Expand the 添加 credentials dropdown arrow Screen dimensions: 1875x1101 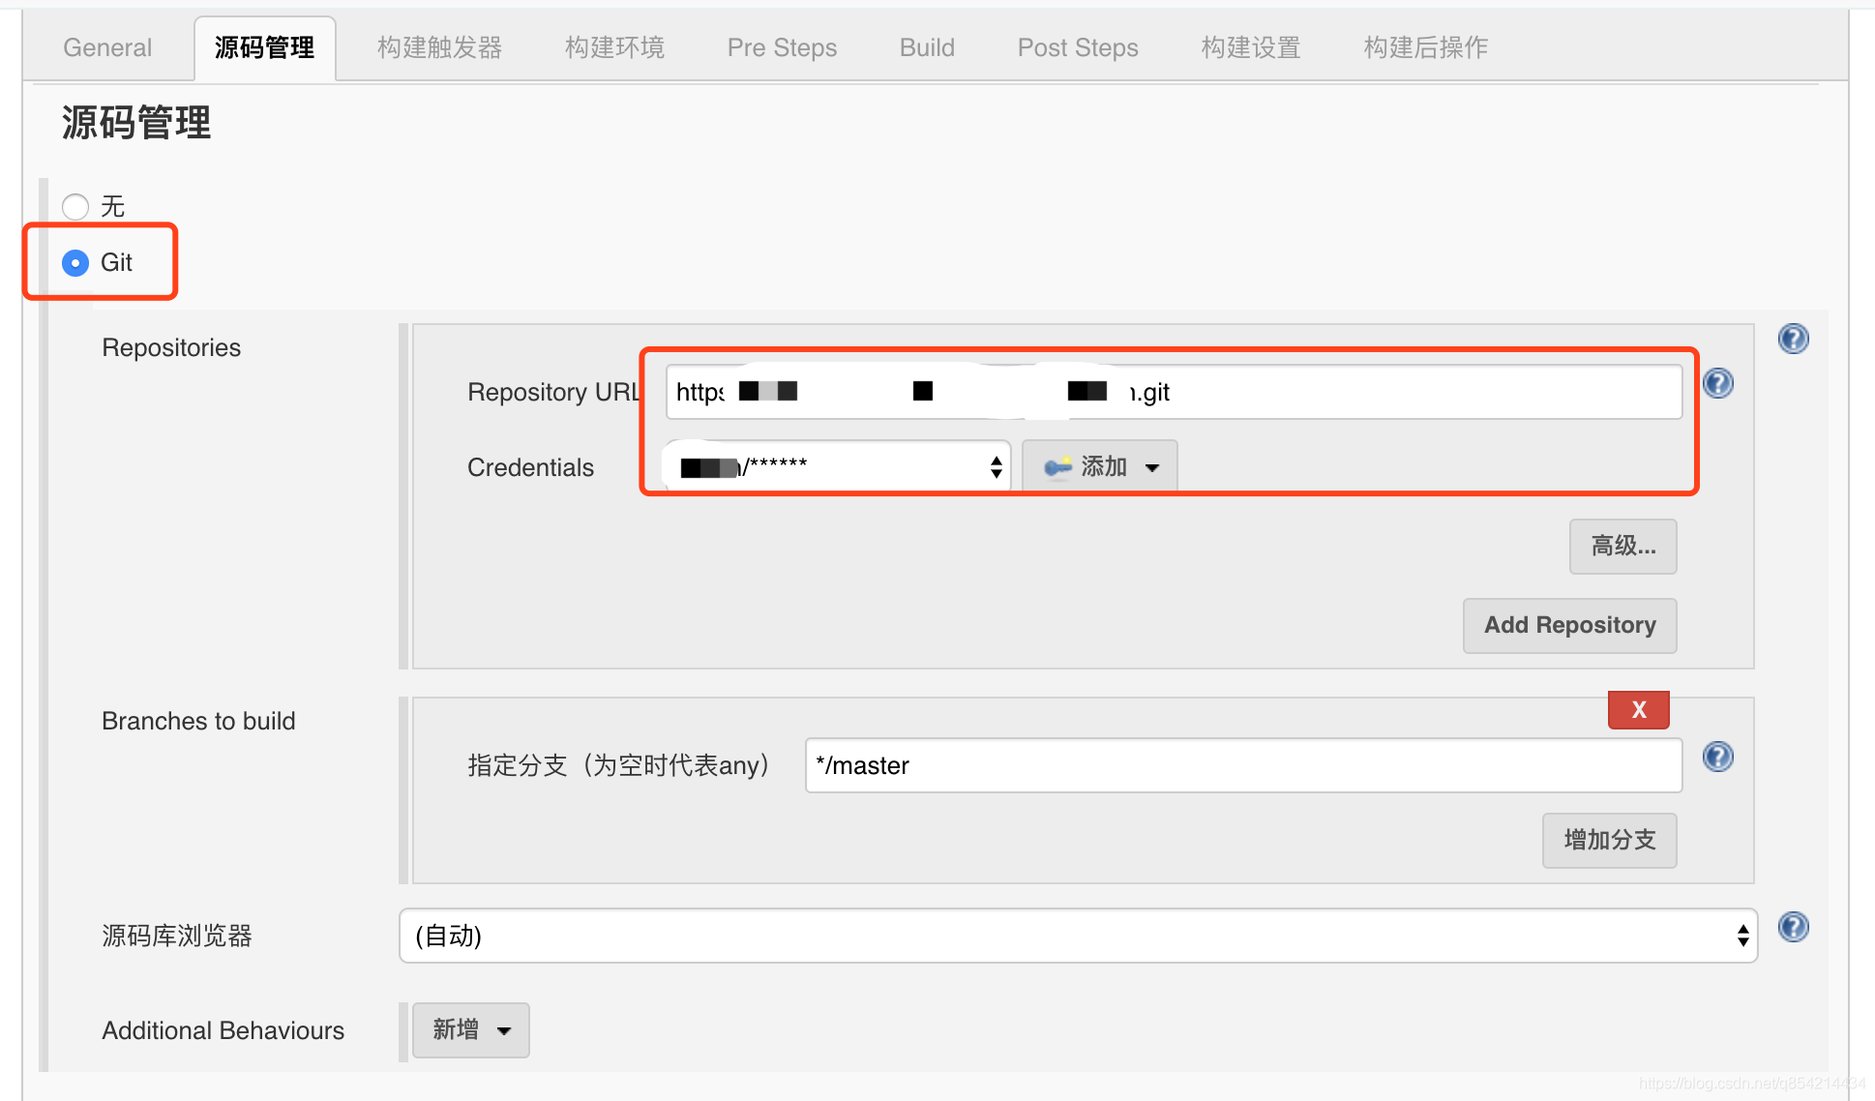coord(1153,466)
